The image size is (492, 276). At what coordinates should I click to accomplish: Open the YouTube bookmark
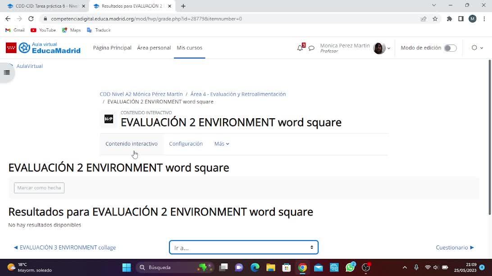[43, 30]
